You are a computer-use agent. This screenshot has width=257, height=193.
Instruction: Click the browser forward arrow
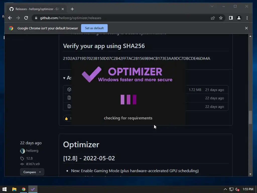coord(18,18)
